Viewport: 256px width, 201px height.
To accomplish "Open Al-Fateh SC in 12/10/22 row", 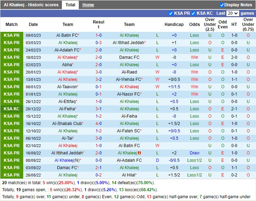I will tap(129, 131).
